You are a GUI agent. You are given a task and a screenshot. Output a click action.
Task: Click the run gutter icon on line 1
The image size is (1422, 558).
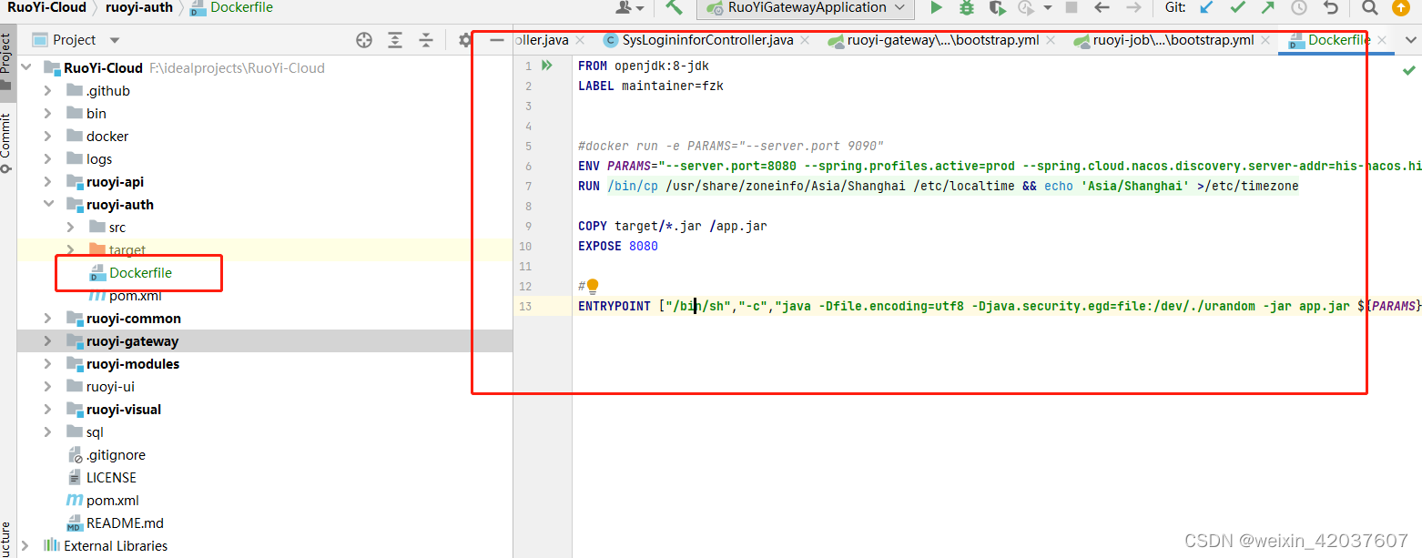(547, 66)
